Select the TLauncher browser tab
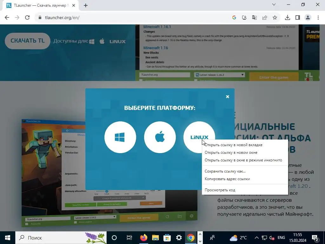Screen dimensions: 325x244 (x=41, y=6)
